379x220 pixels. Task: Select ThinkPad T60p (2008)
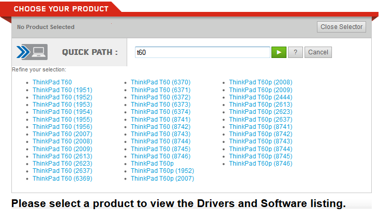(261, 82)
